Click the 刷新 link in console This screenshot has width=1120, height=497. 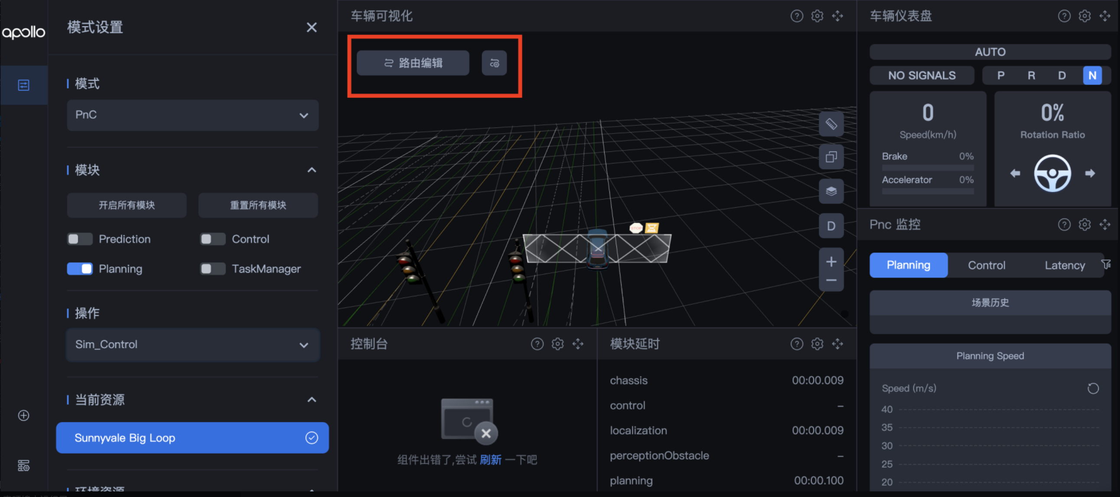click(x=491, y=460)
